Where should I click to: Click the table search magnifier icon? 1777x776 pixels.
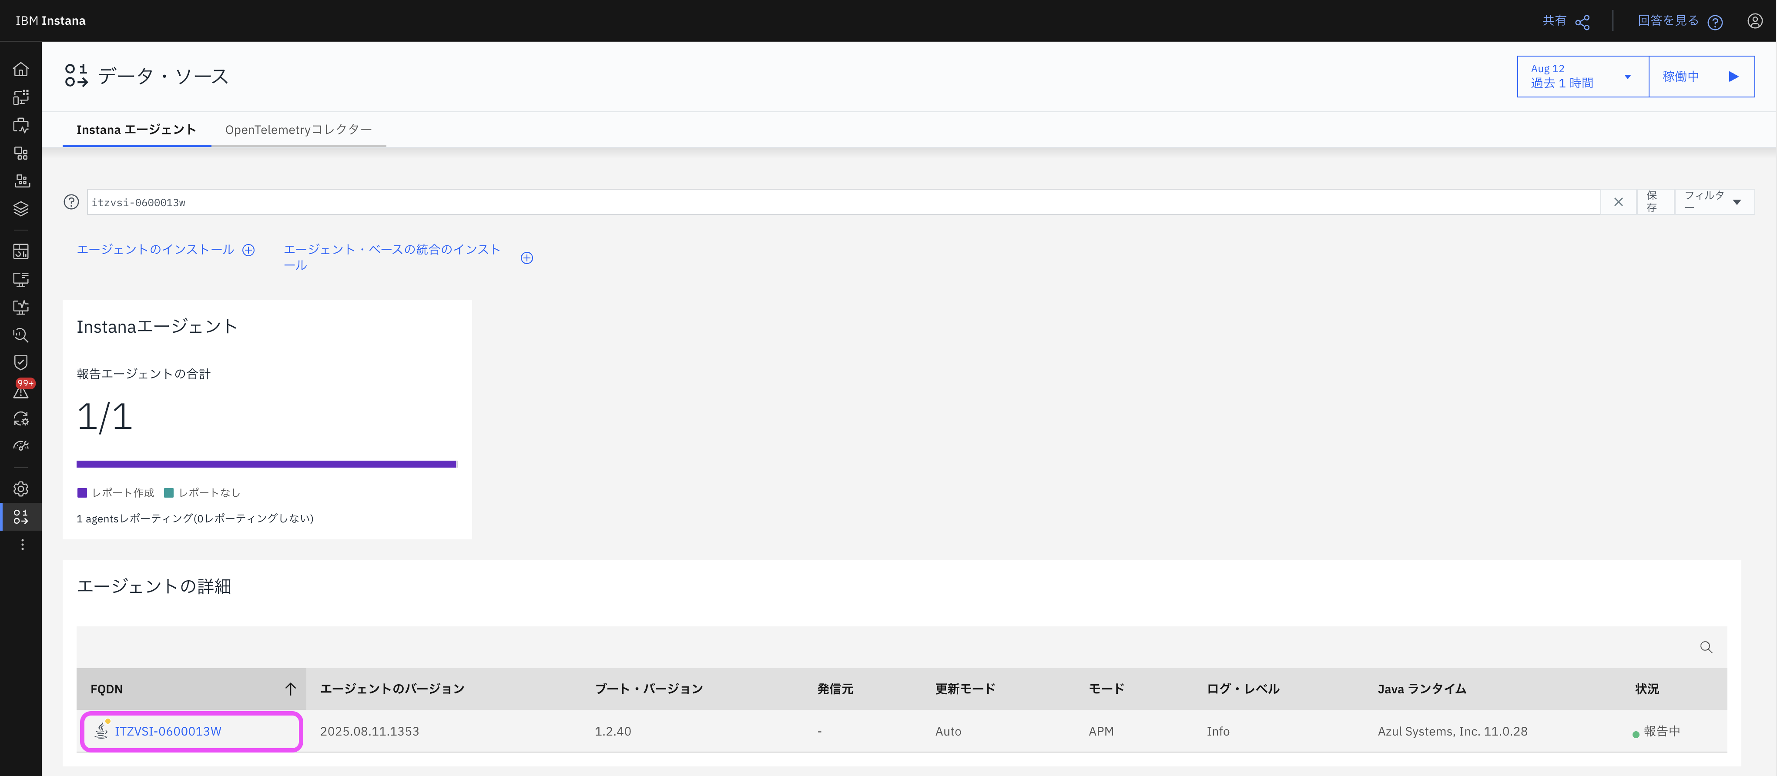1706,647
